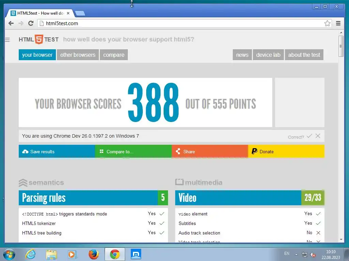Open 'about the test' tab
Image resolution: width=349 pixels, height=261 pixels.
(304, 55)
